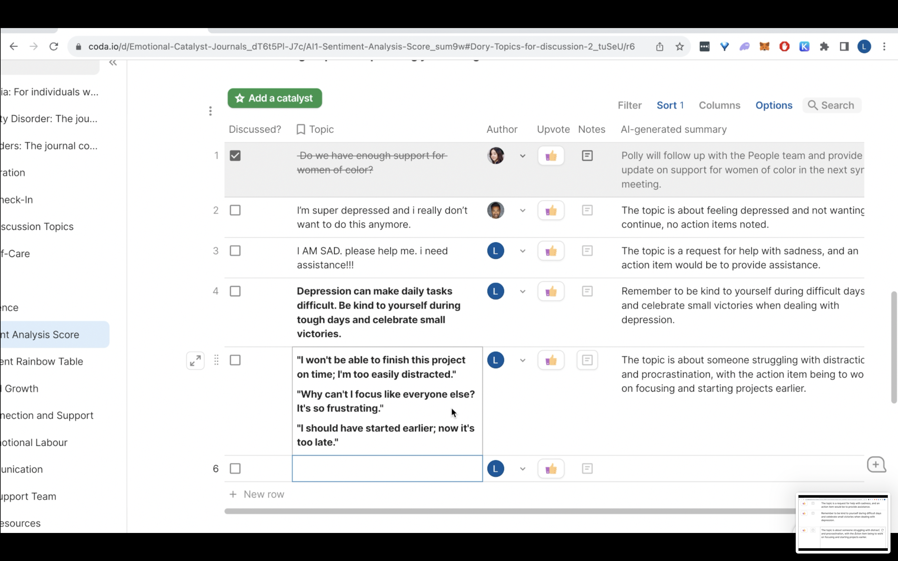This screenshot has height=561, width=898.
Task: Open the table's three-dot options menu
Action: click(x=210, y=111)
